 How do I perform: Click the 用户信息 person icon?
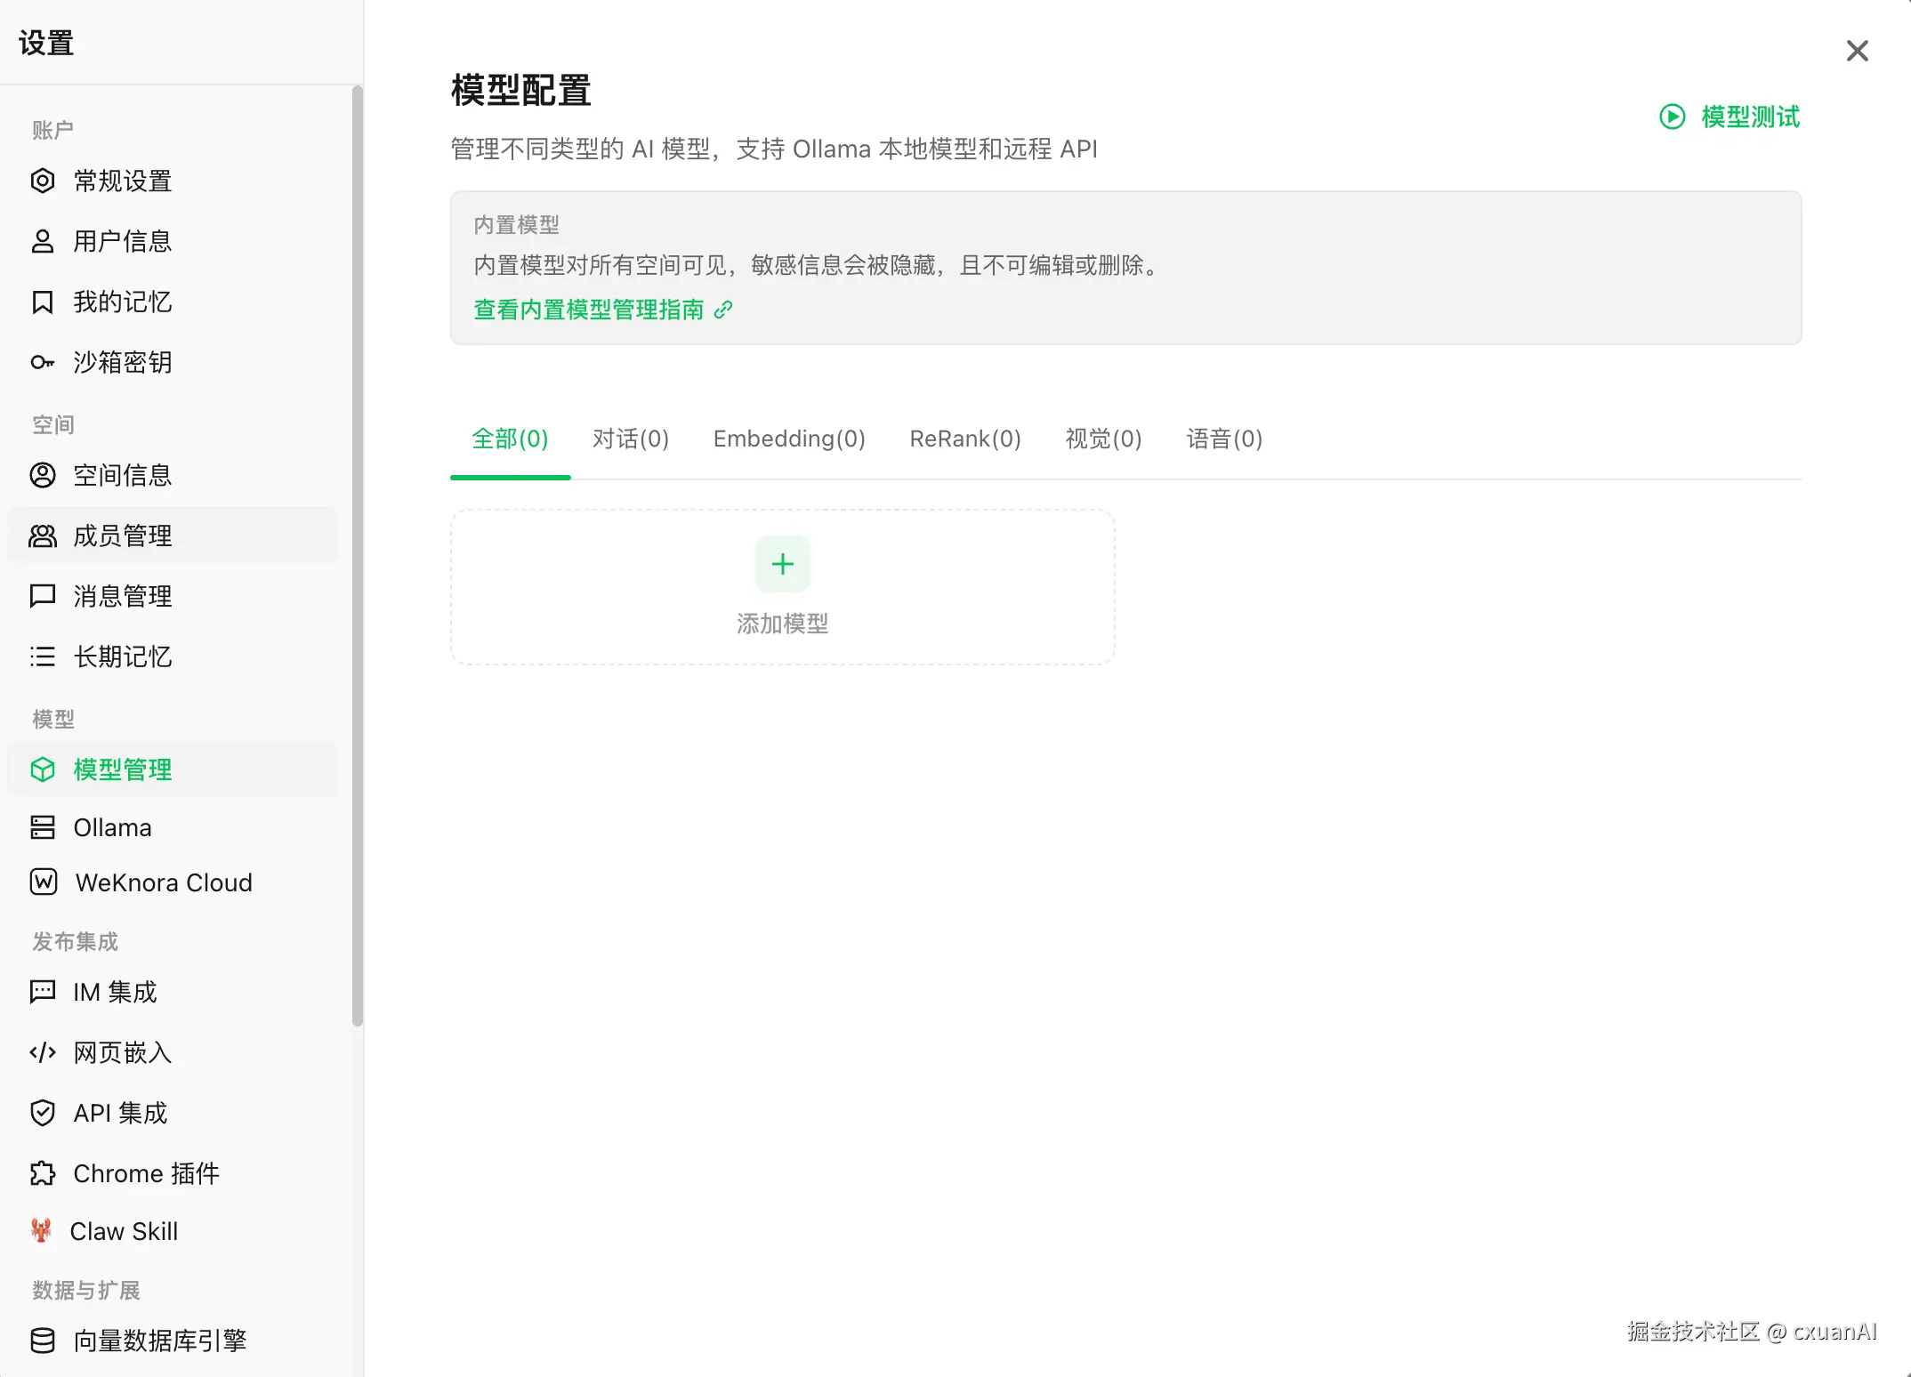(43, 241)
